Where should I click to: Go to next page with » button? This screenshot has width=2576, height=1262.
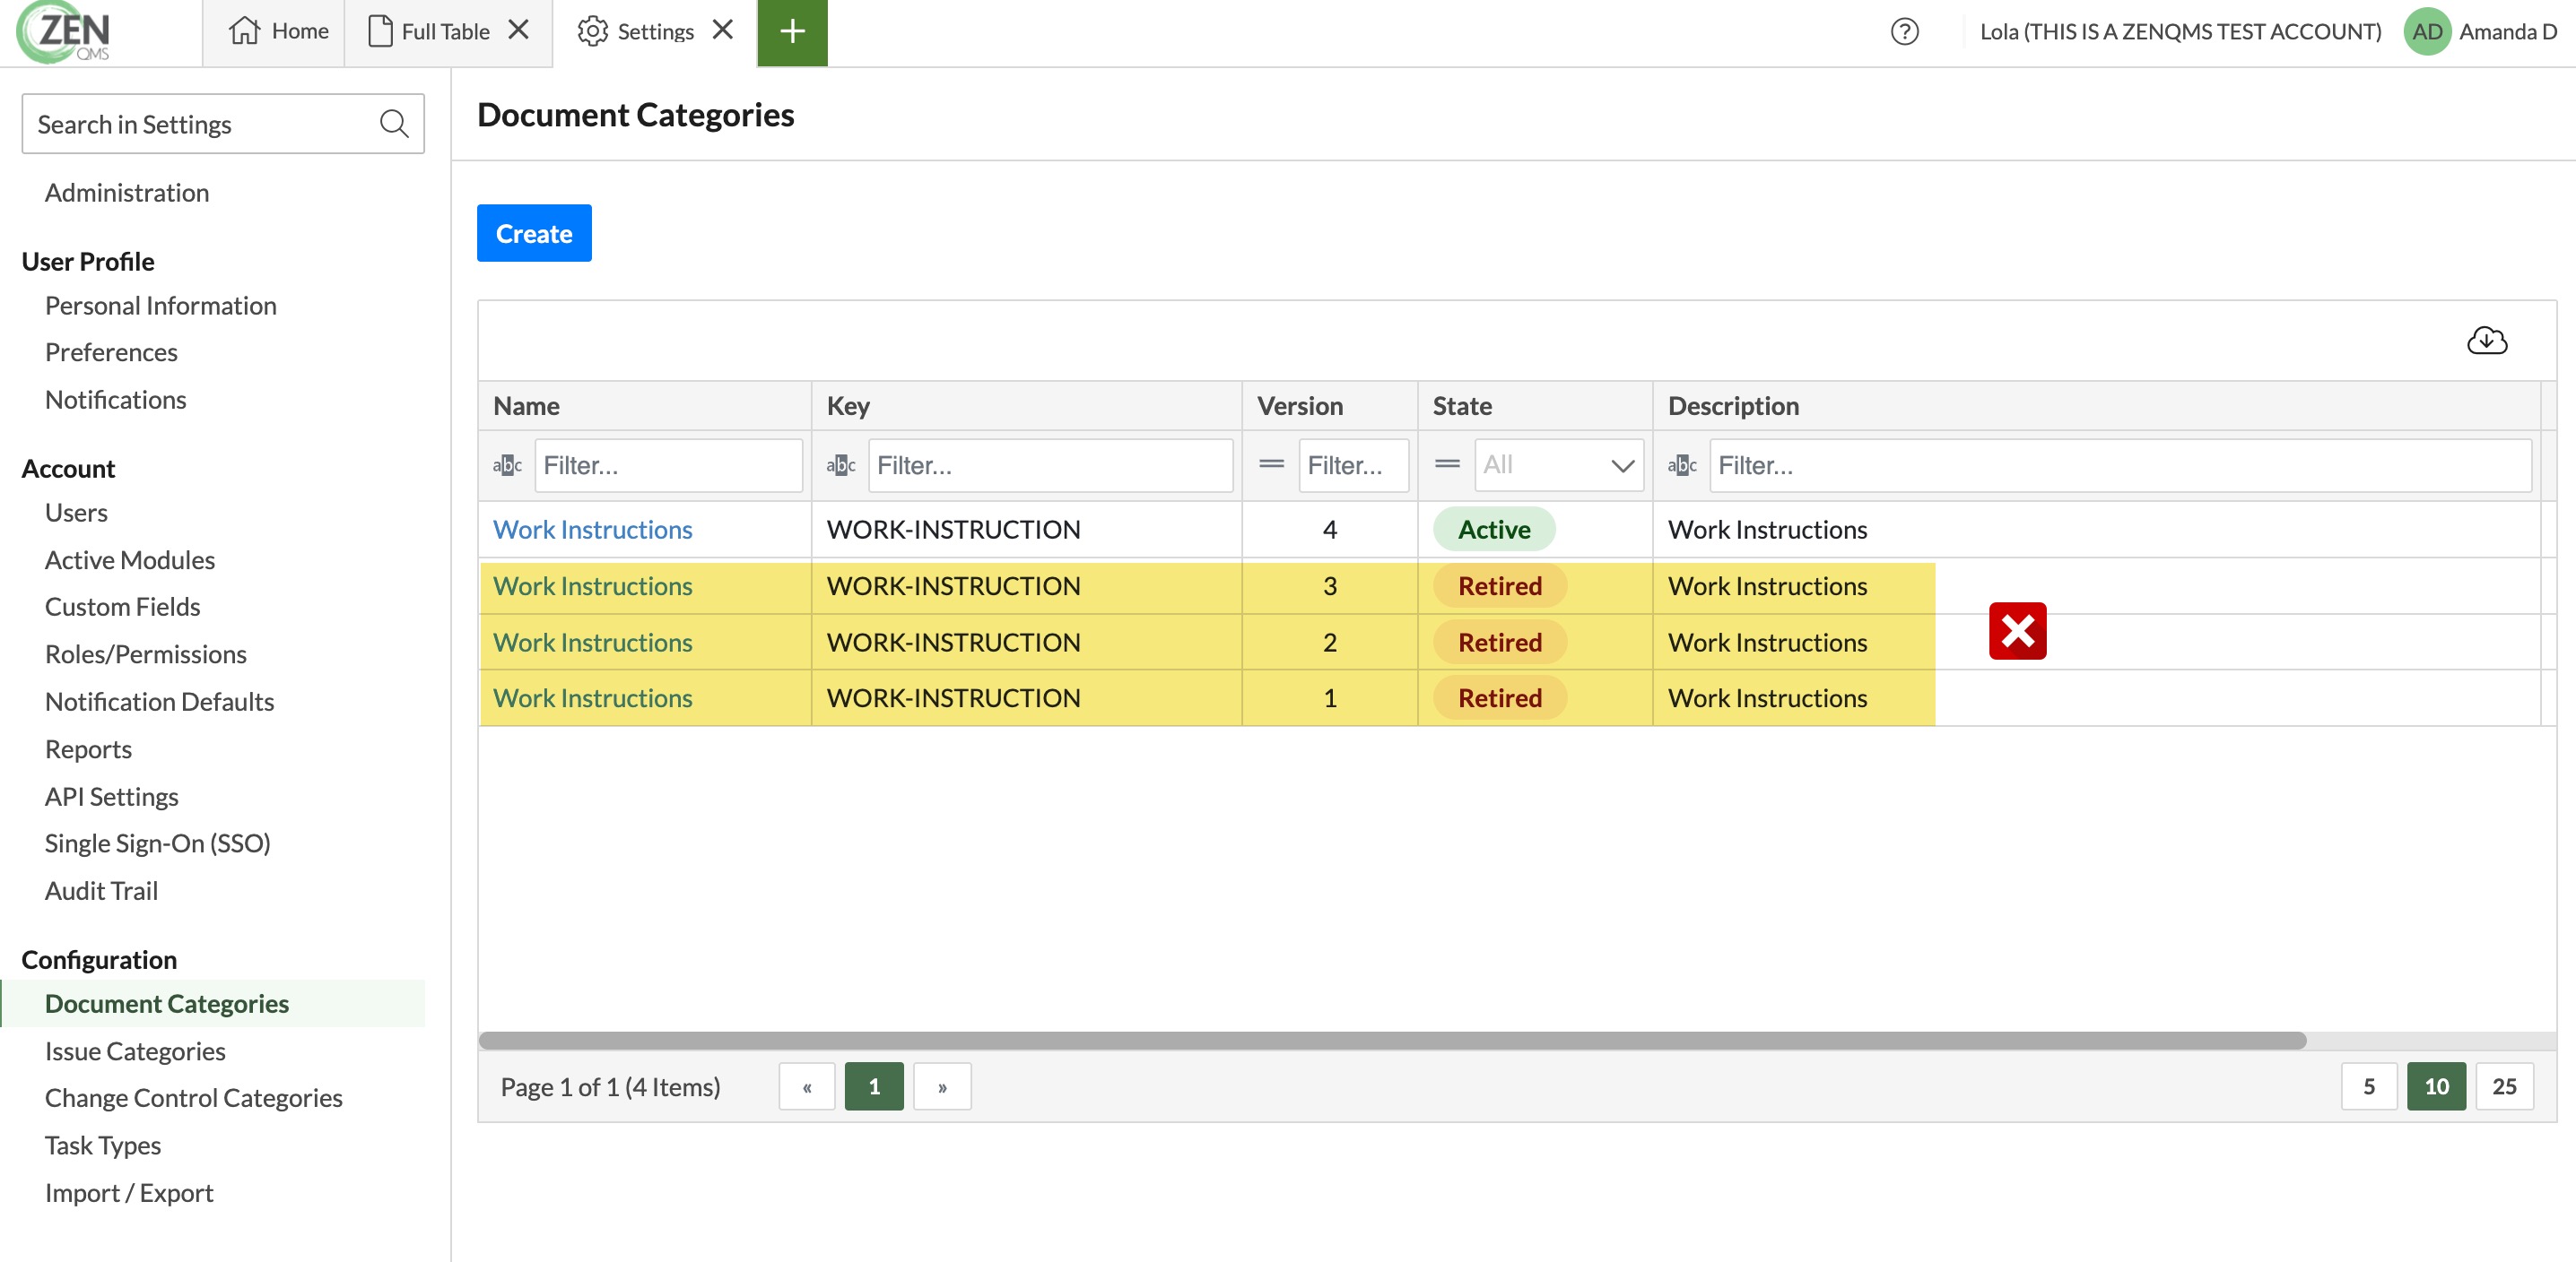(942, 1086)
